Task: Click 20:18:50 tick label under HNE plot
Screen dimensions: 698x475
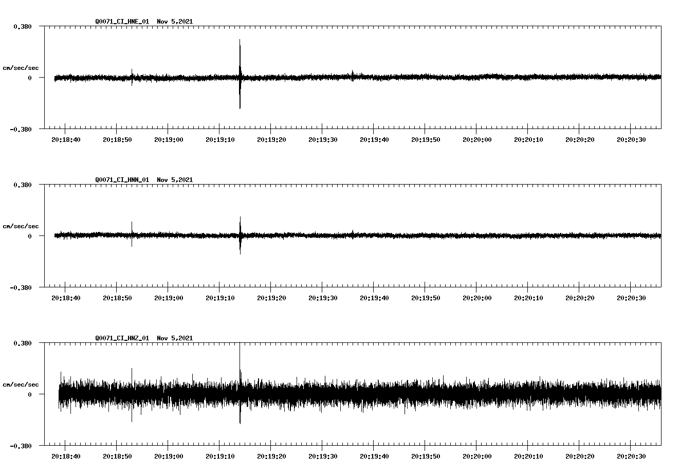Action: coord(117,139)
